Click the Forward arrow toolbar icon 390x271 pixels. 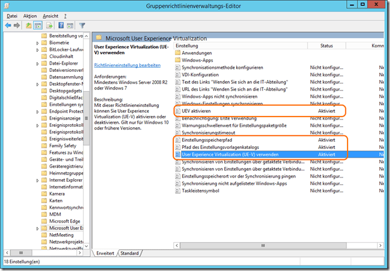point(17,25)
